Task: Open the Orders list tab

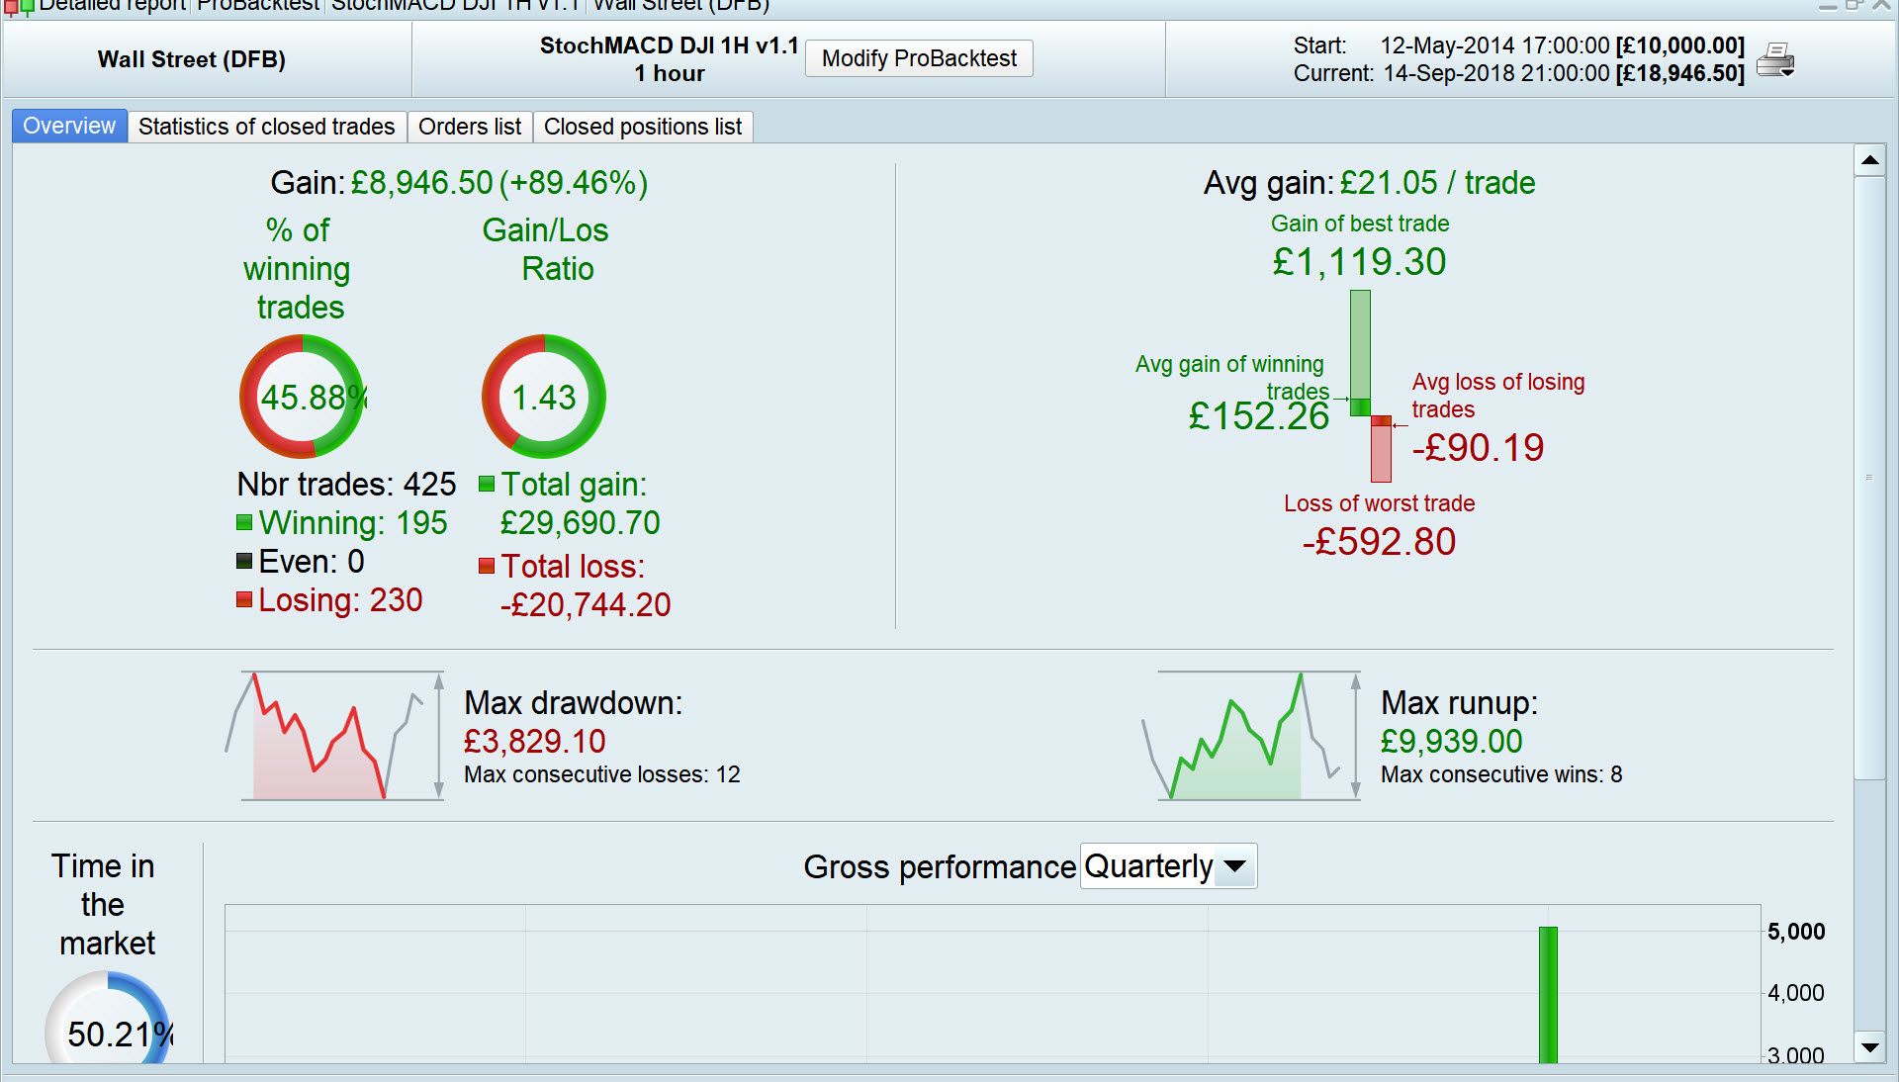Action: 469,127
